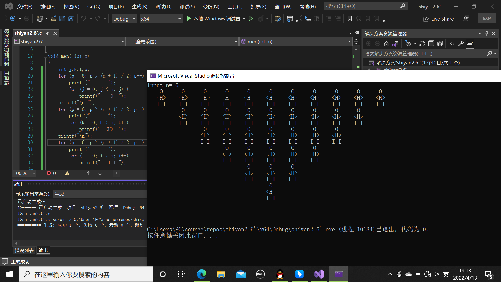Image resolution: width=501 pixels, height=282 pixels.
Task: Toggle auto-hide pin on the Solution Explorer panel
Action: click(x=486, y=33)
